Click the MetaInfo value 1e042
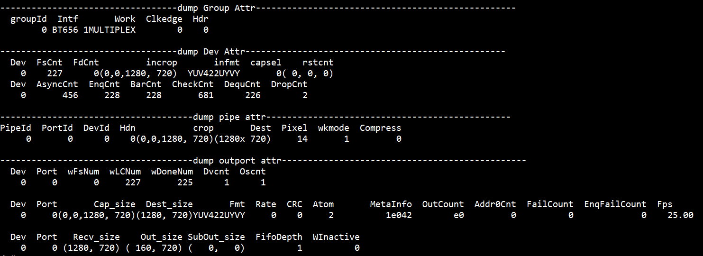The image size is (703, 256). (x=399, y=215)
